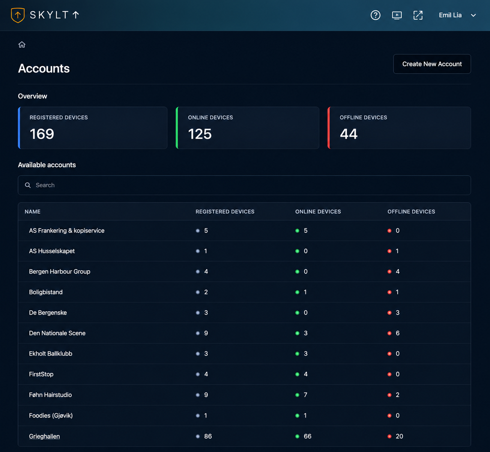Click the up arrow next to SKYLT
The width and height of the screenshot is (490, 452).
tap(76, 15)
